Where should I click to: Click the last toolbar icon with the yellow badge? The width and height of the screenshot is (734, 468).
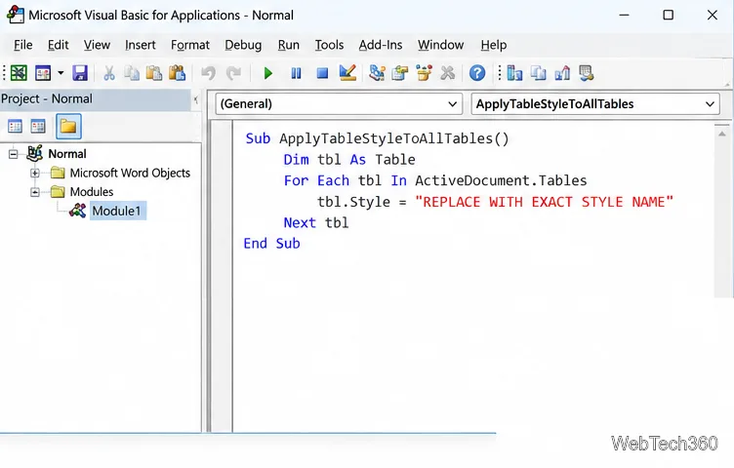click(x=586, y=73)
